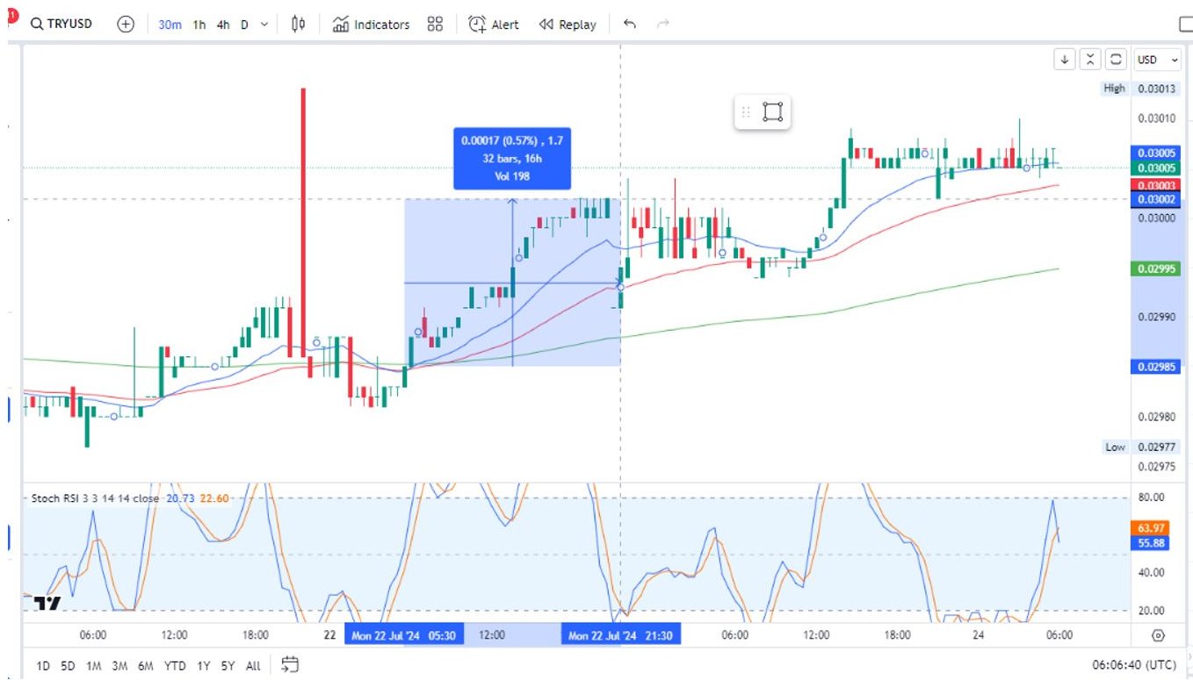Click the blue 0.03002 price tag
The image size is (1193, 680).
pyautogui.click(x=1155, y=199)
